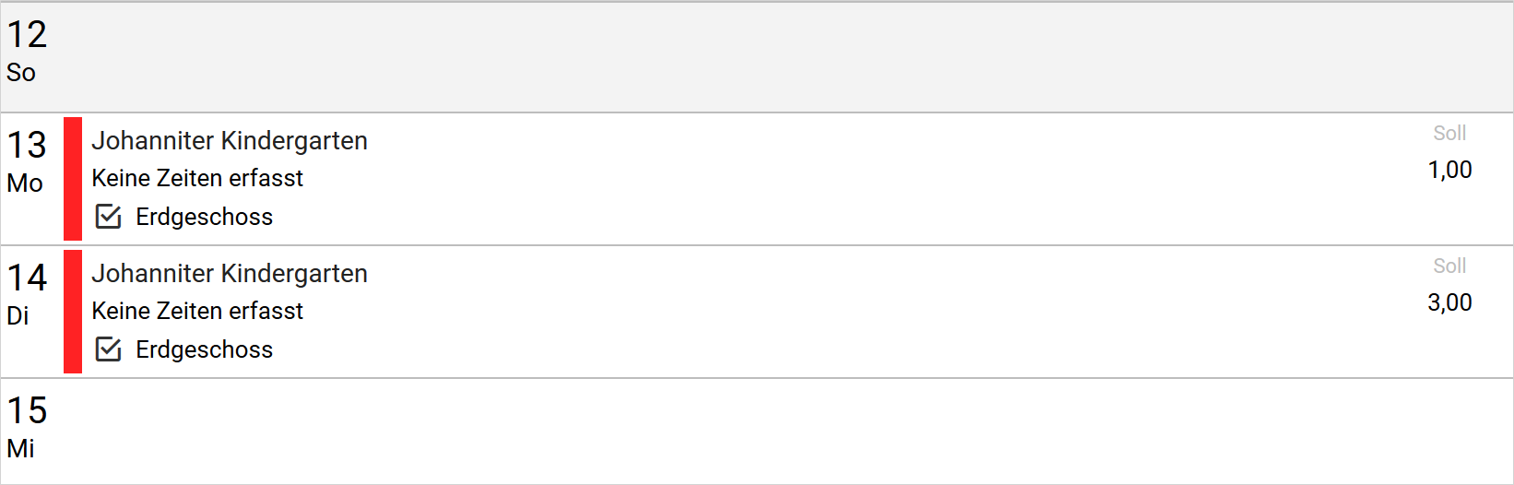Click the Soll heading in Tuesday's row
1514x485 pixels.
1449,266
